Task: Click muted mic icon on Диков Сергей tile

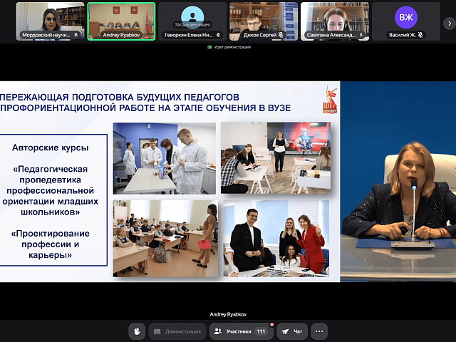Action: [x=281, y=34]
